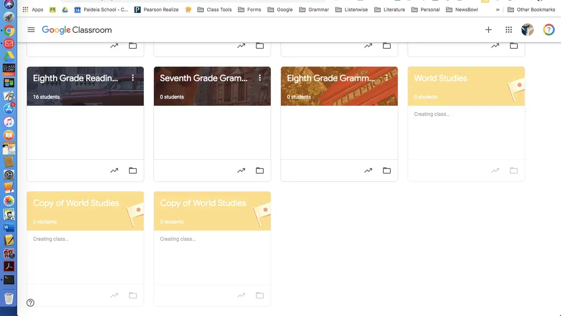The image size is (561, 316).
Task: Open Google Drive app in the Dock
Action: pyautogui.click(x=9, y=57)
